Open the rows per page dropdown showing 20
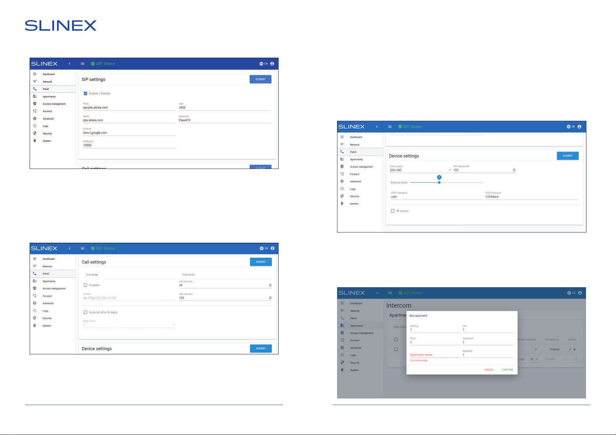The image size is (616, 435). 534,359
